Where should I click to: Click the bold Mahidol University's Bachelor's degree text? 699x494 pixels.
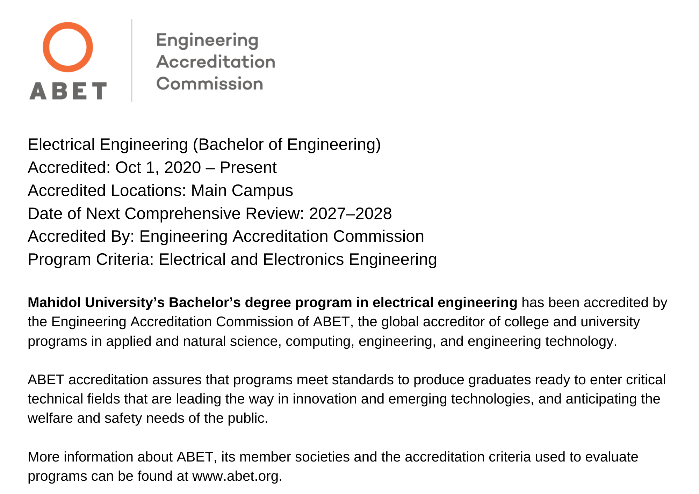point(272,303)
